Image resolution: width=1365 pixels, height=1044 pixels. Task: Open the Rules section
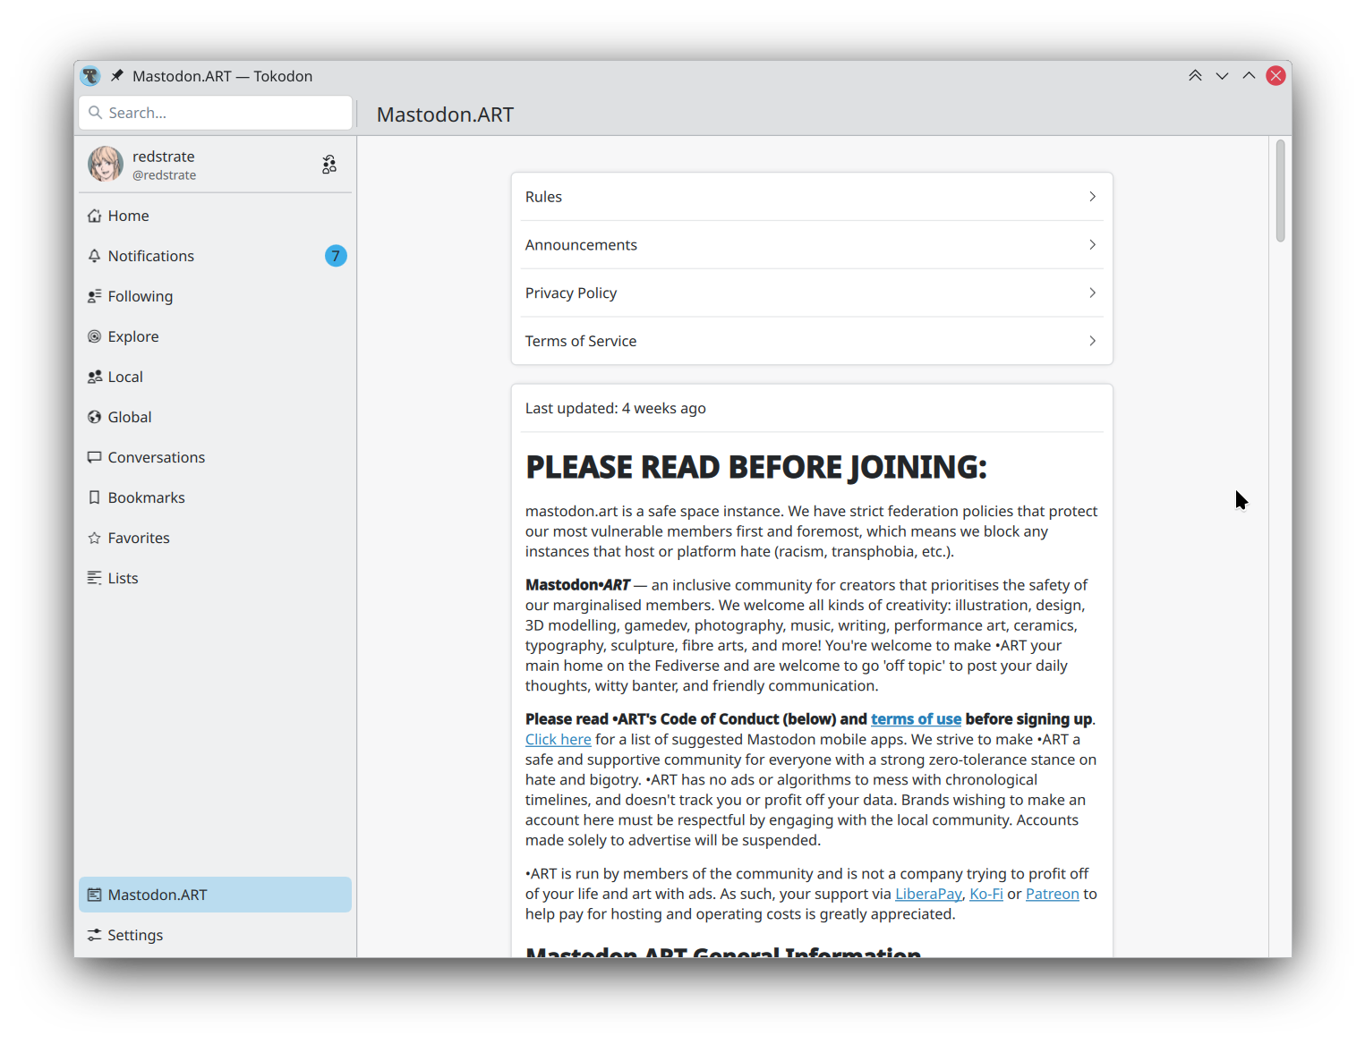coord(812,197)
